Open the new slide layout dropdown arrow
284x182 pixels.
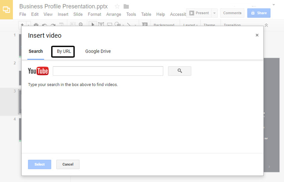pos(28,24)
